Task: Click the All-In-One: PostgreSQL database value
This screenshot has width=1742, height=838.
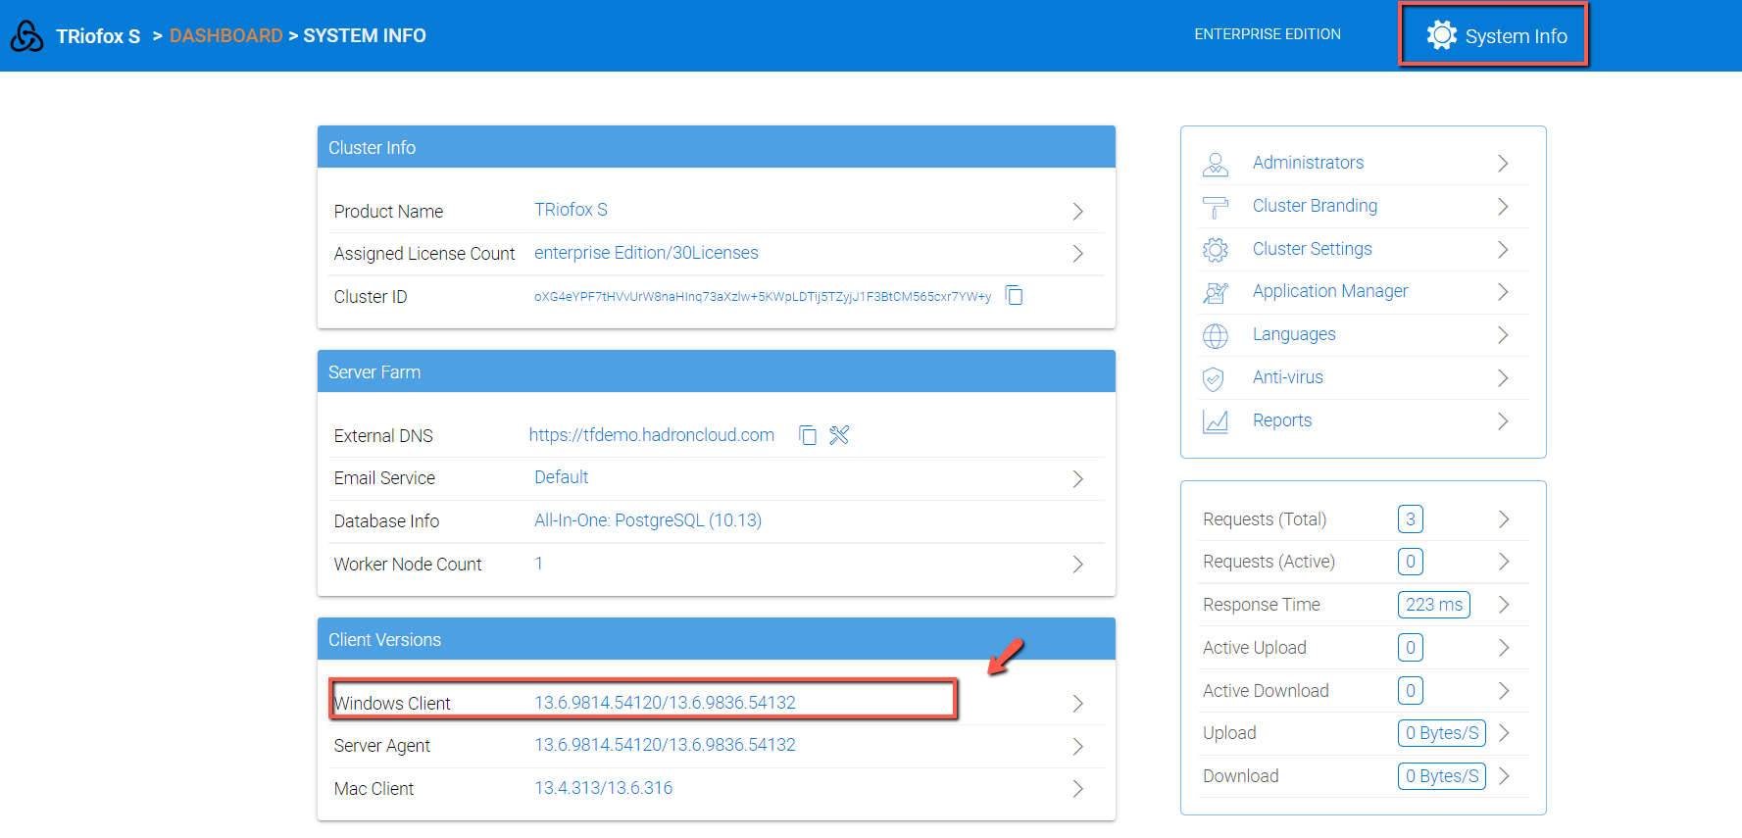Action: (648, 520)
